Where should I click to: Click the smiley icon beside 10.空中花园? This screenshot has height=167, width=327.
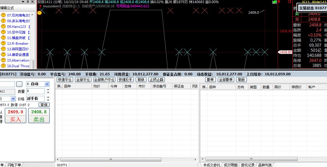pos(3,32)
